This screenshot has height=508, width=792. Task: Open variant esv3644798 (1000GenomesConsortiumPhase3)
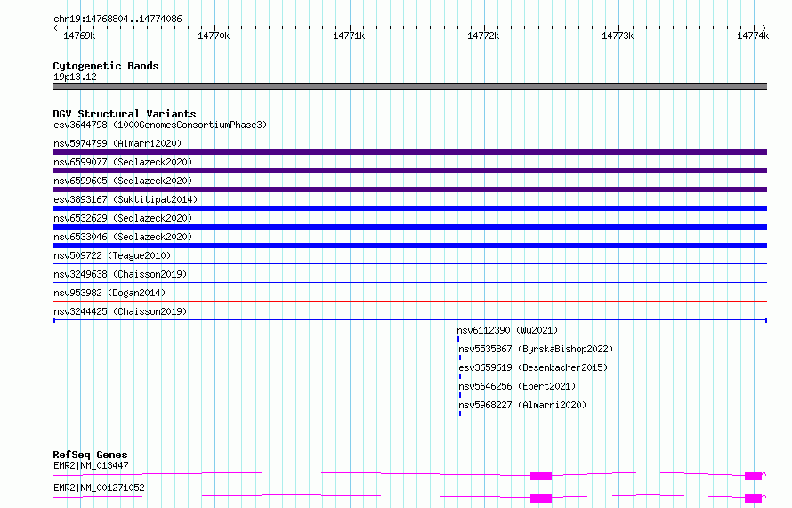coord(160,125)
